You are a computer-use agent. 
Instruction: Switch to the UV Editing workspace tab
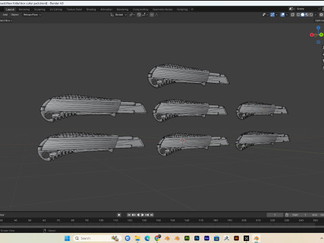coord(56,9)
